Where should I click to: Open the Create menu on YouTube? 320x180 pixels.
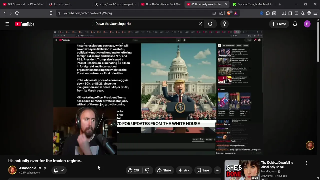point(279,24)
